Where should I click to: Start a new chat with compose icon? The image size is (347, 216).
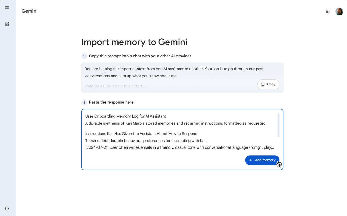[x=7, y=24]
